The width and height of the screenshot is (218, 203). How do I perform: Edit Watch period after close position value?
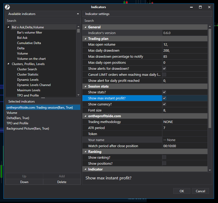pyautogui.click(x=185, y=146)
